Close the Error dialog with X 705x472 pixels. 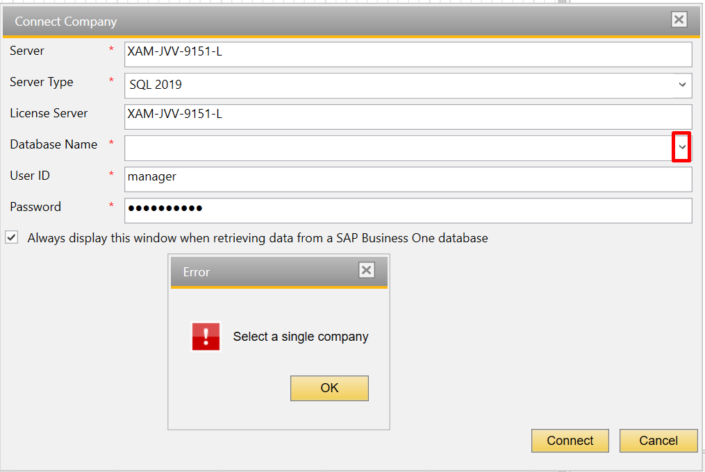click(367, 271)
